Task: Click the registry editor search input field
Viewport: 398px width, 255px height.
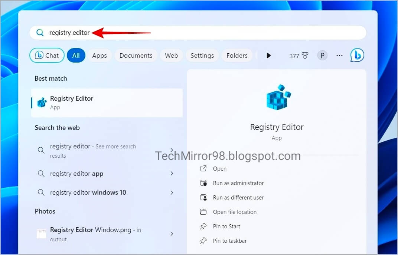Action: point(198,33)
